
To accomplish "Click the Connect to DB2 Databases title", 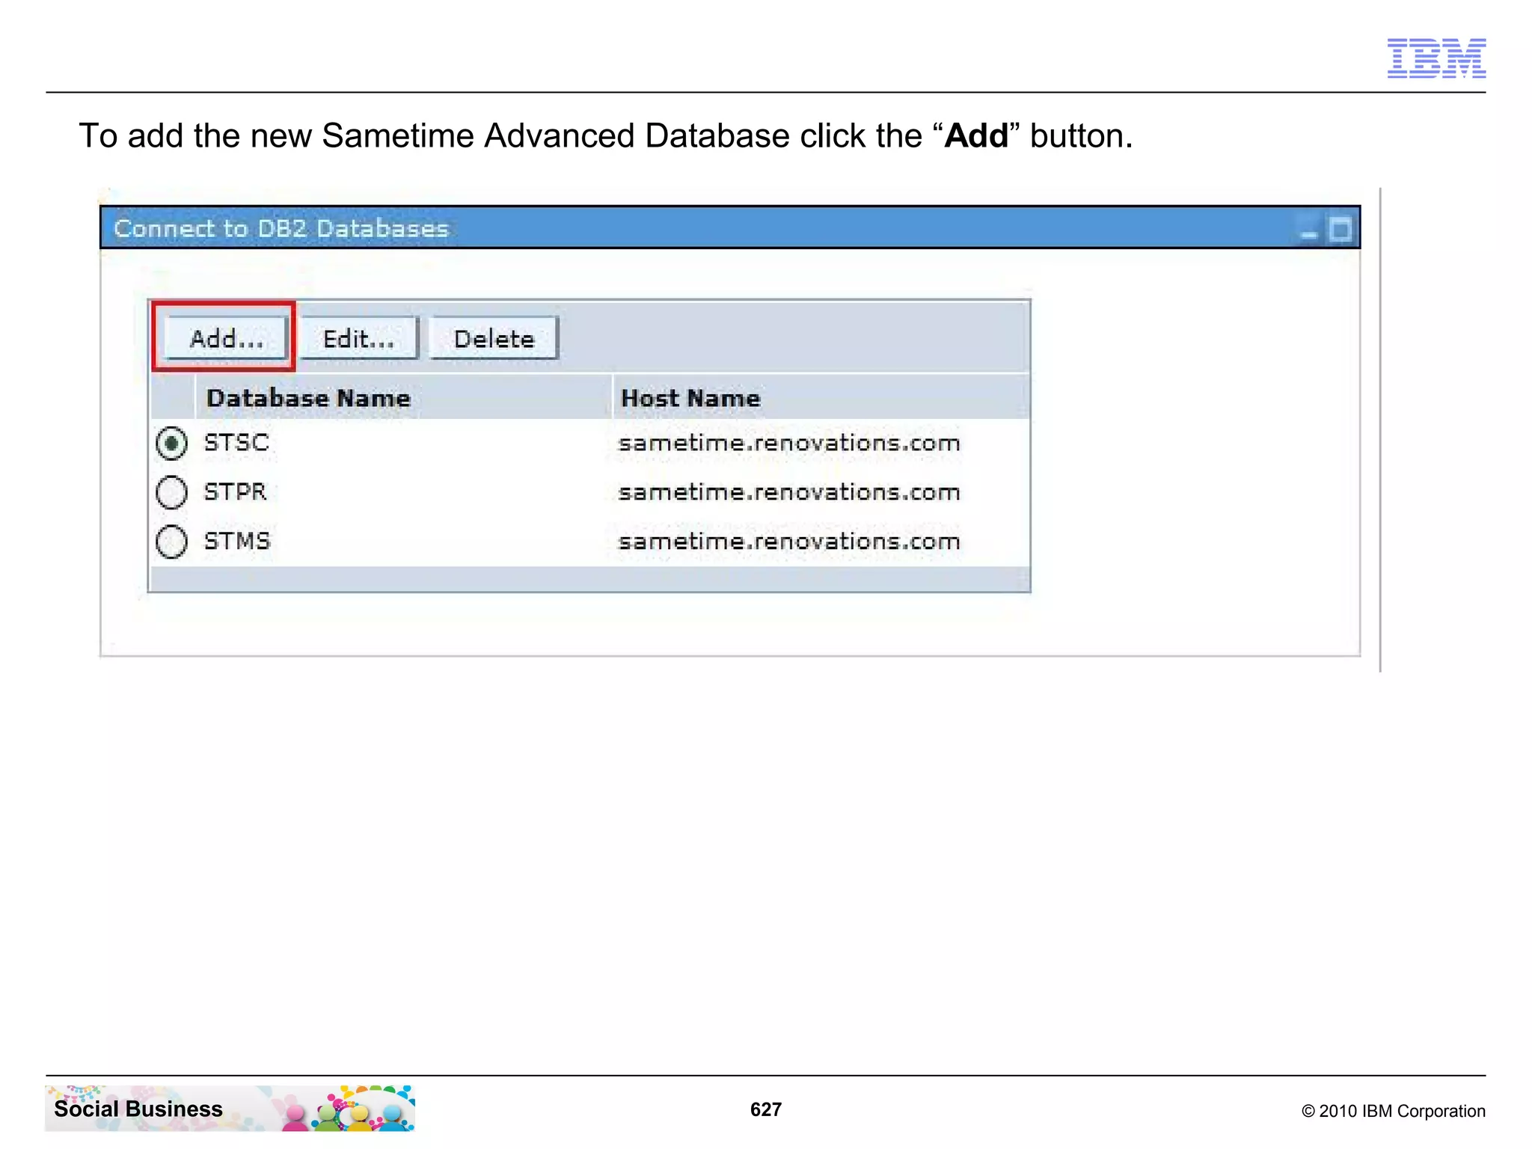I will [x=281, y=228].
